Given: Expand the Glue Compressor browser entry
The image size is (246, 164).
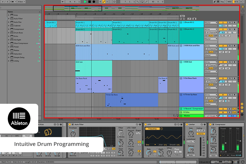Looking at the screenshot, I should pyautogui.click(x=9, y=43).
